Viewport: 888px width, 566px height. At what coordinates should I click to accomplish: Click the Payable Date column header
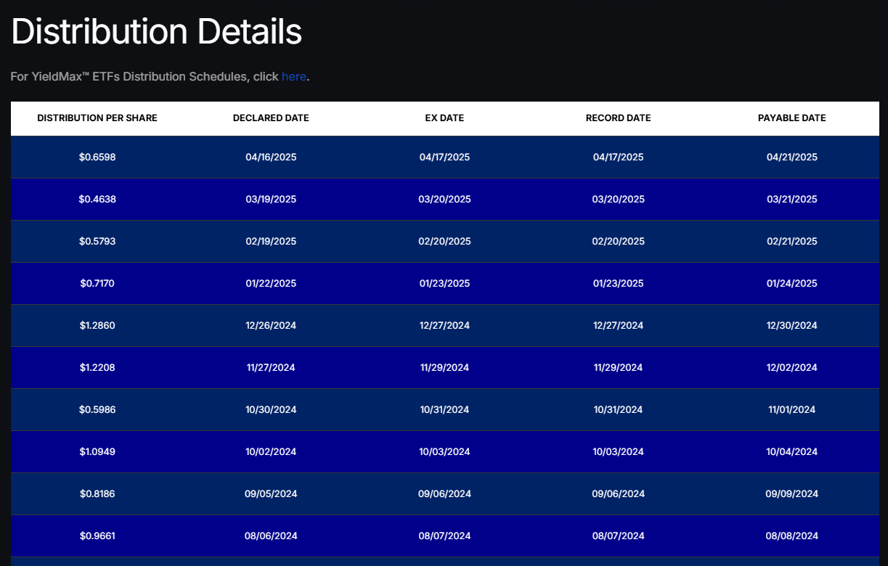[x=792, y=118]
